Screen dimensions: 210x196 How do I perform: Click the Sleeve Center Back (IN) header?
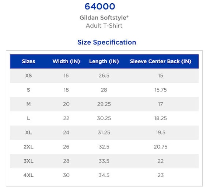tap(161, 61)
